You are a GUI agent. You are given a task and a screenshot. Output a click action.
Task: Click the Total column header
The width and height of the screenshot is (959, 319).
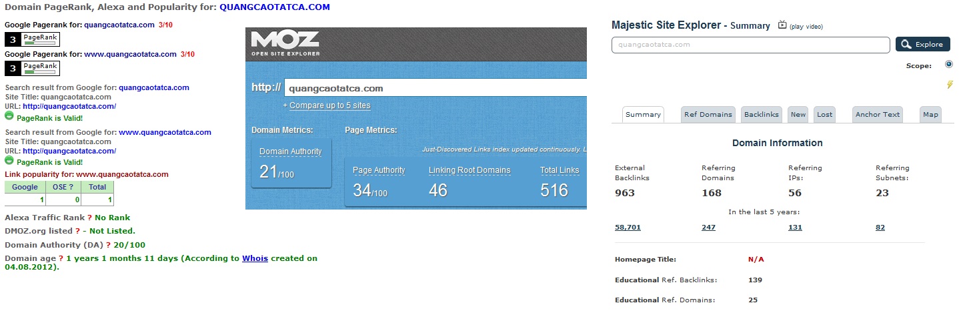click(98, 188)
